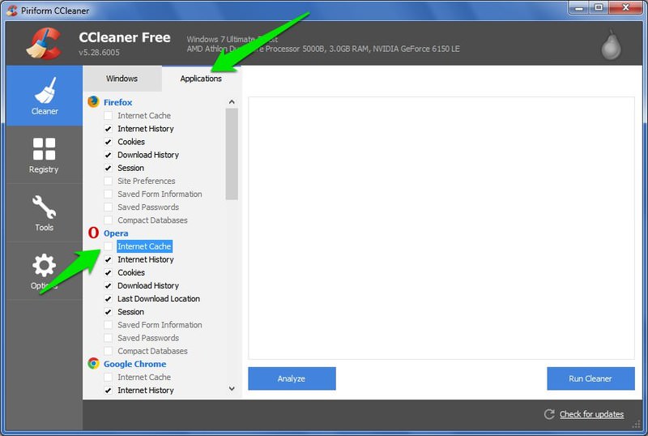Image resolution: width=648 pixels, height=436 pixels.
Task: Click the Google Chrome browser icon
Action: [93, 363]
